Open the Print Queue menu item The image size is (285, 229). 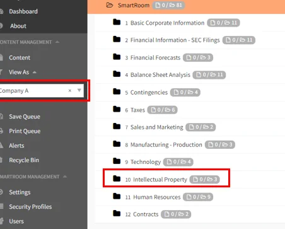25,131
